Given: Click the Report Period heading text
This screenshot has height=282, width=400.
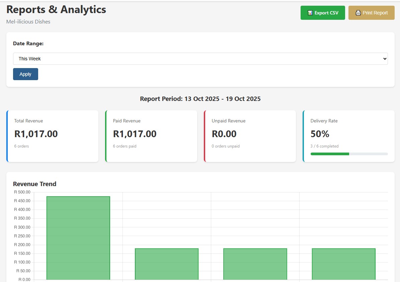Looking at the screenshot, I should pos(200,99).
